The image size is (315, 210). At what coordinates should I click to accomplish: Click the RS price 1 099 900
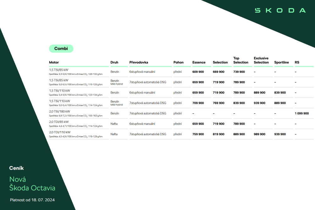coord(302,113)
